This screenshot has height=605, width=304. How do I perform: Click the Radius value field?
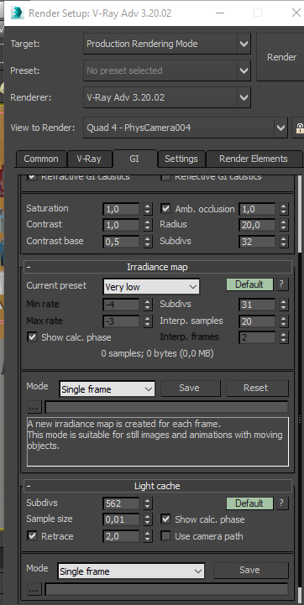(257, 226)
